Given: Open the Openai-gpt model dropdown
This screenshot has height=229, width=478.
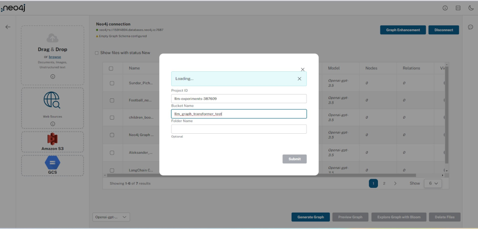Looking at the screenshot, I should point(112,217).
